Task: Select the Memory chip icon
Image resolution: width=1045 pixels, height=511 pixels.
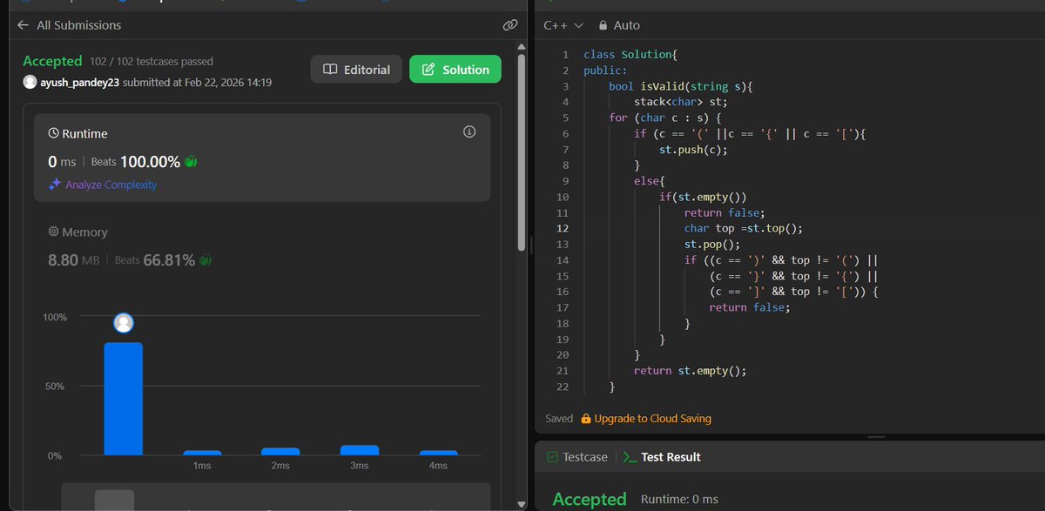Action: tap(53, 232)
